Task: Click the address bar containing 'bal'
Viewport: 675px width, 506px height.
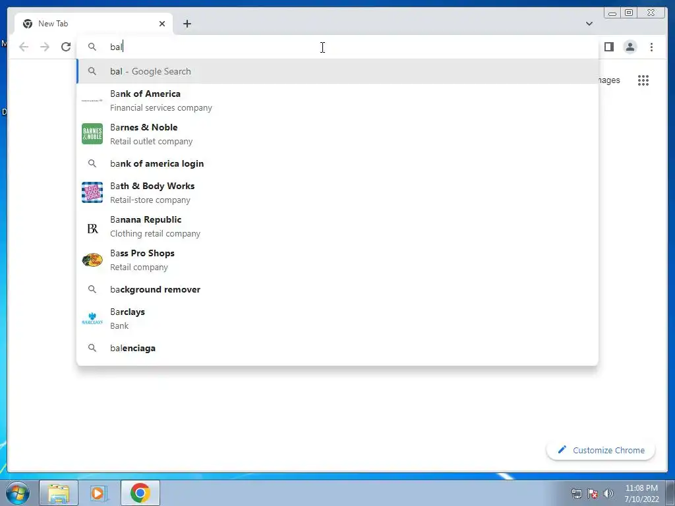Action: pyautogui.click(x=337, y=47)
